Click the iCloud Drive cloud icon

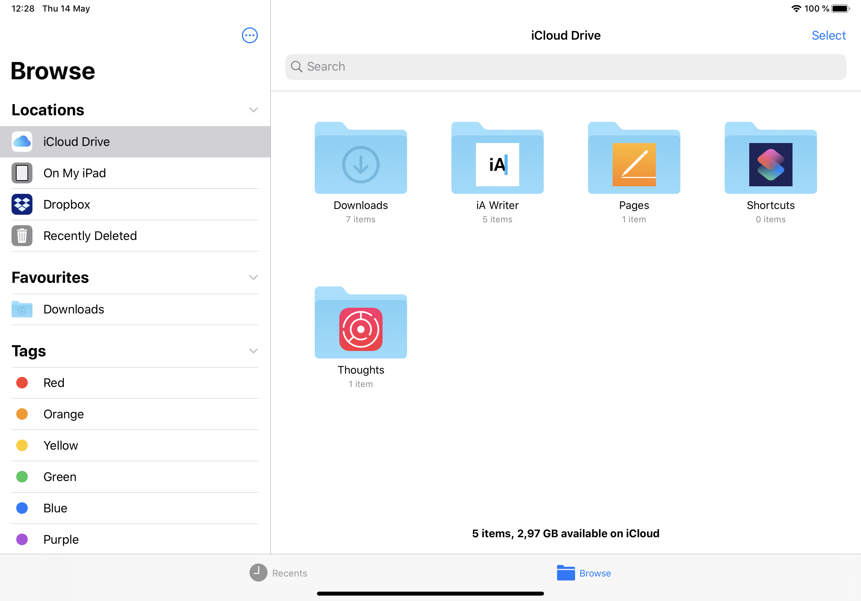click(22, 142)
